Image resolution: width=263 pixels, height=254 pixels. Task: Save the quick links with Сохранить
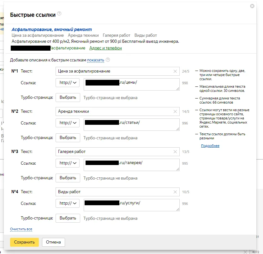point(25,242)
